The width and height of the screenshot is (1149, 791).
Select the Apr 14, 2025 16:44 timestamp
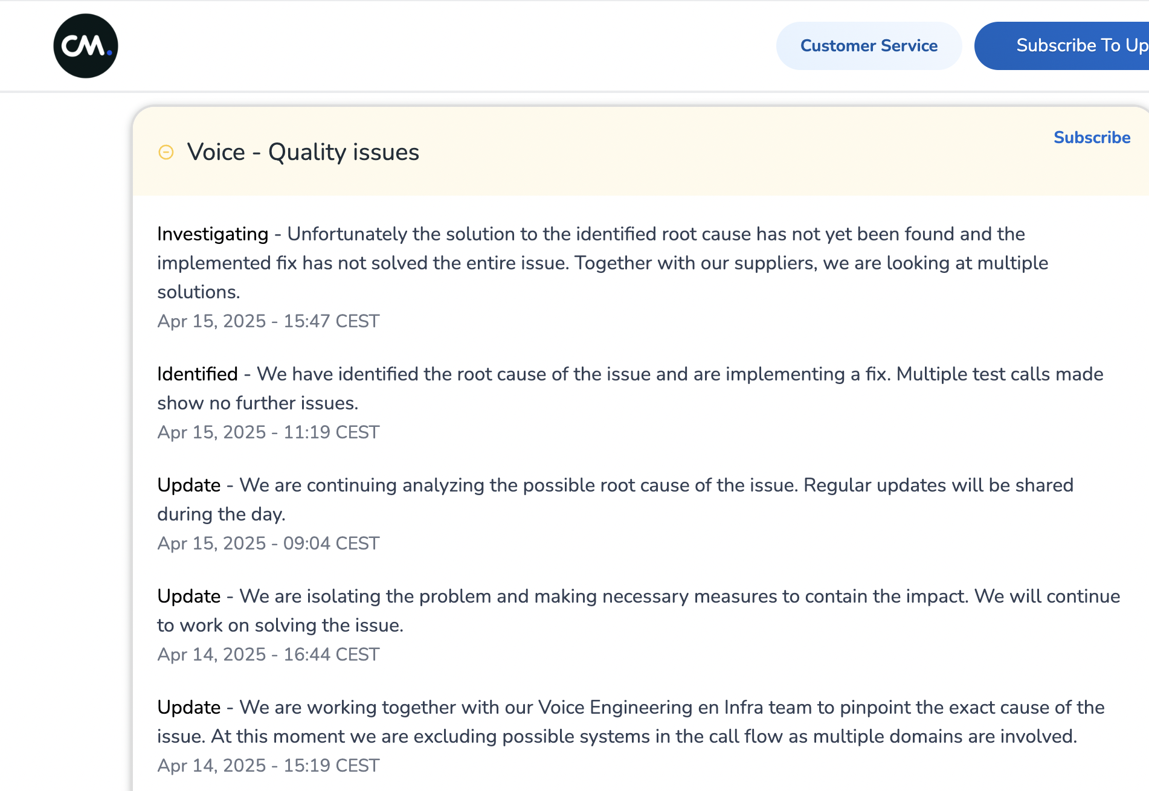click(268, 655)
